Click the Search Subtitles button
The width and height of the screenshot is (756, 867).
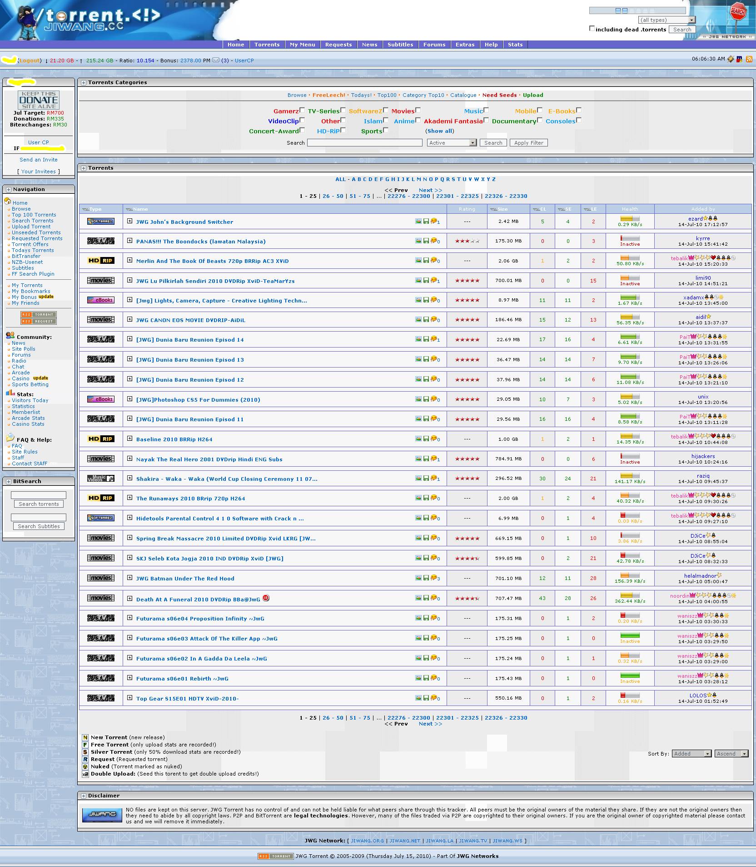39,526
